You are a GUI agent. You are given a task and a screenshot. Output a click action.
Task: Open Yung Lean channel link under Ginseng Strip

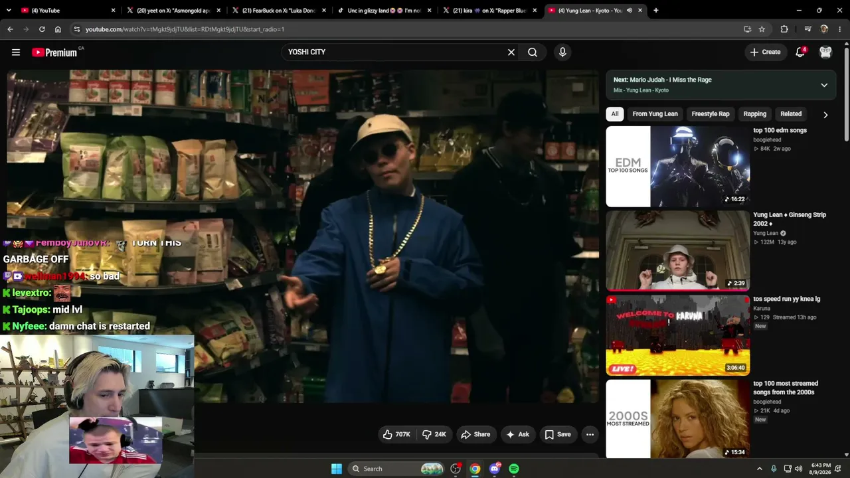(x=766, y=233)
